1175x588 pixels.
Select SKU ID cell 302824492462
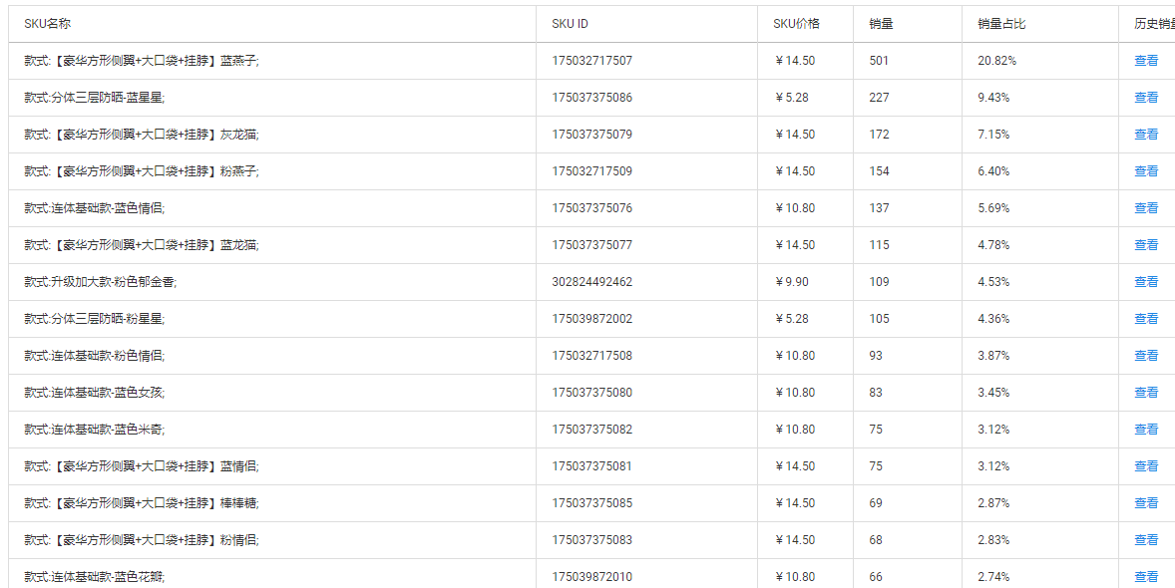coord(591,282)
